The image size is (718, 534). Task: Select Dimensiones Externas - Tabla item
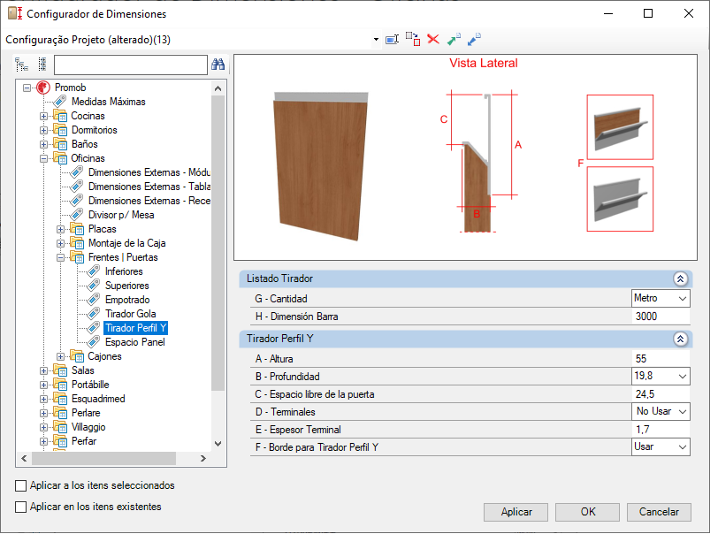coord(149,187)
